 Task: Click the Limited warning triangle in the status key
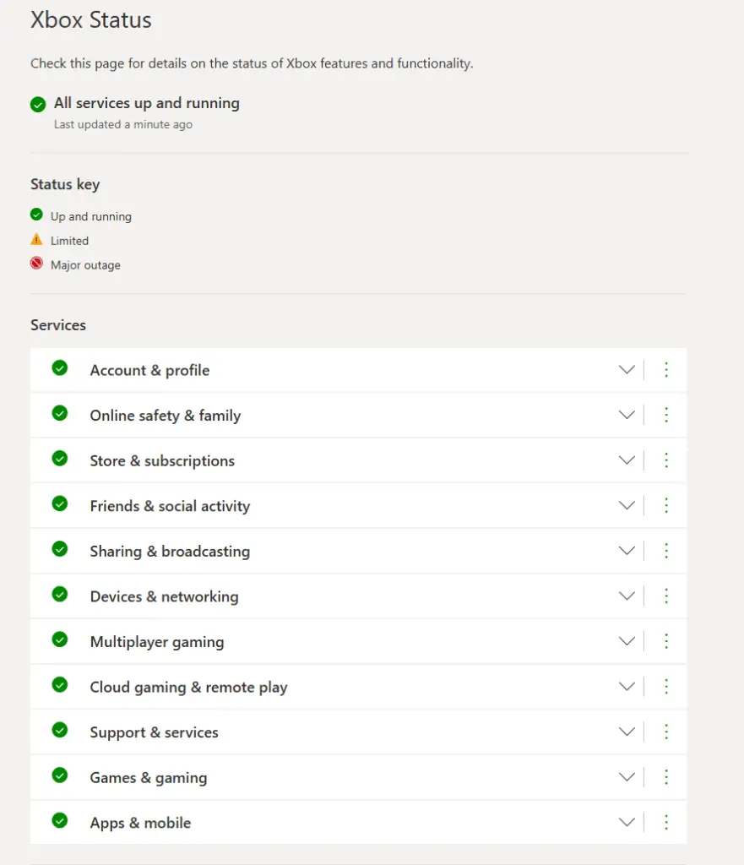click(35, 240)
